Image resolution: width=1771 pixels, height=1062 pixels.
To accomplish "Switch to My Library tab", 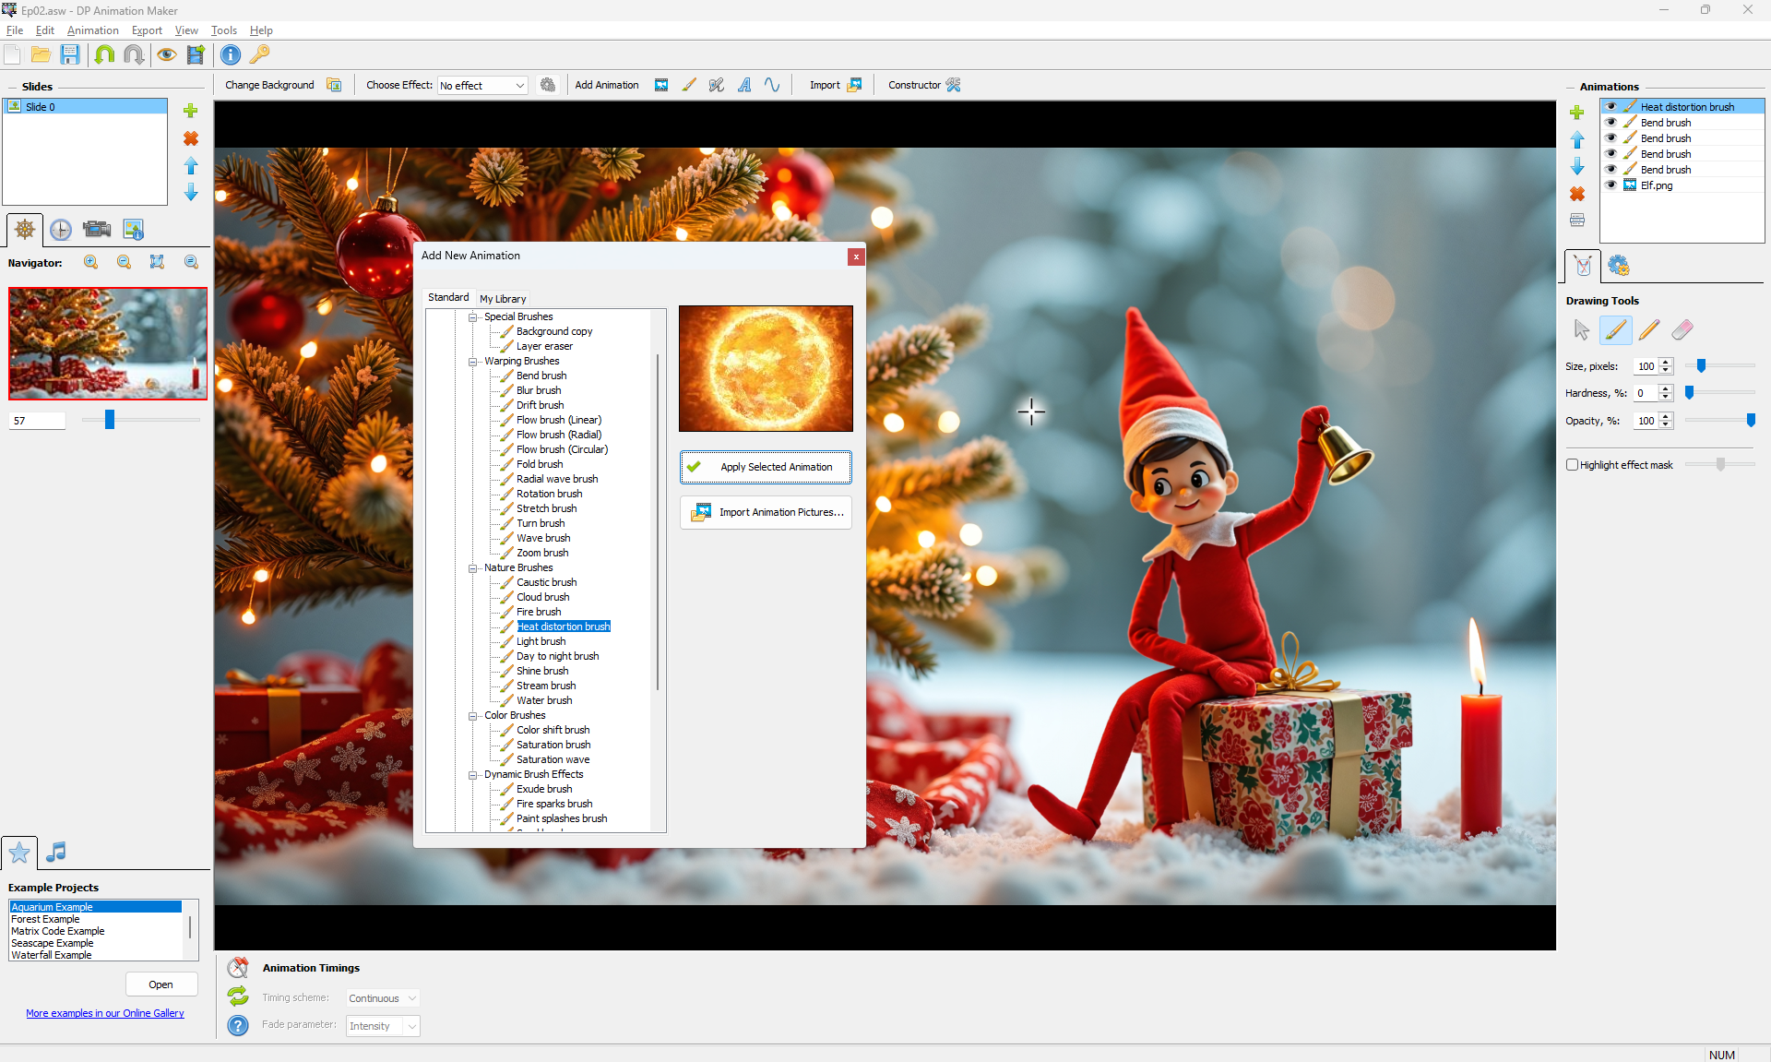I will coord(503,298).
